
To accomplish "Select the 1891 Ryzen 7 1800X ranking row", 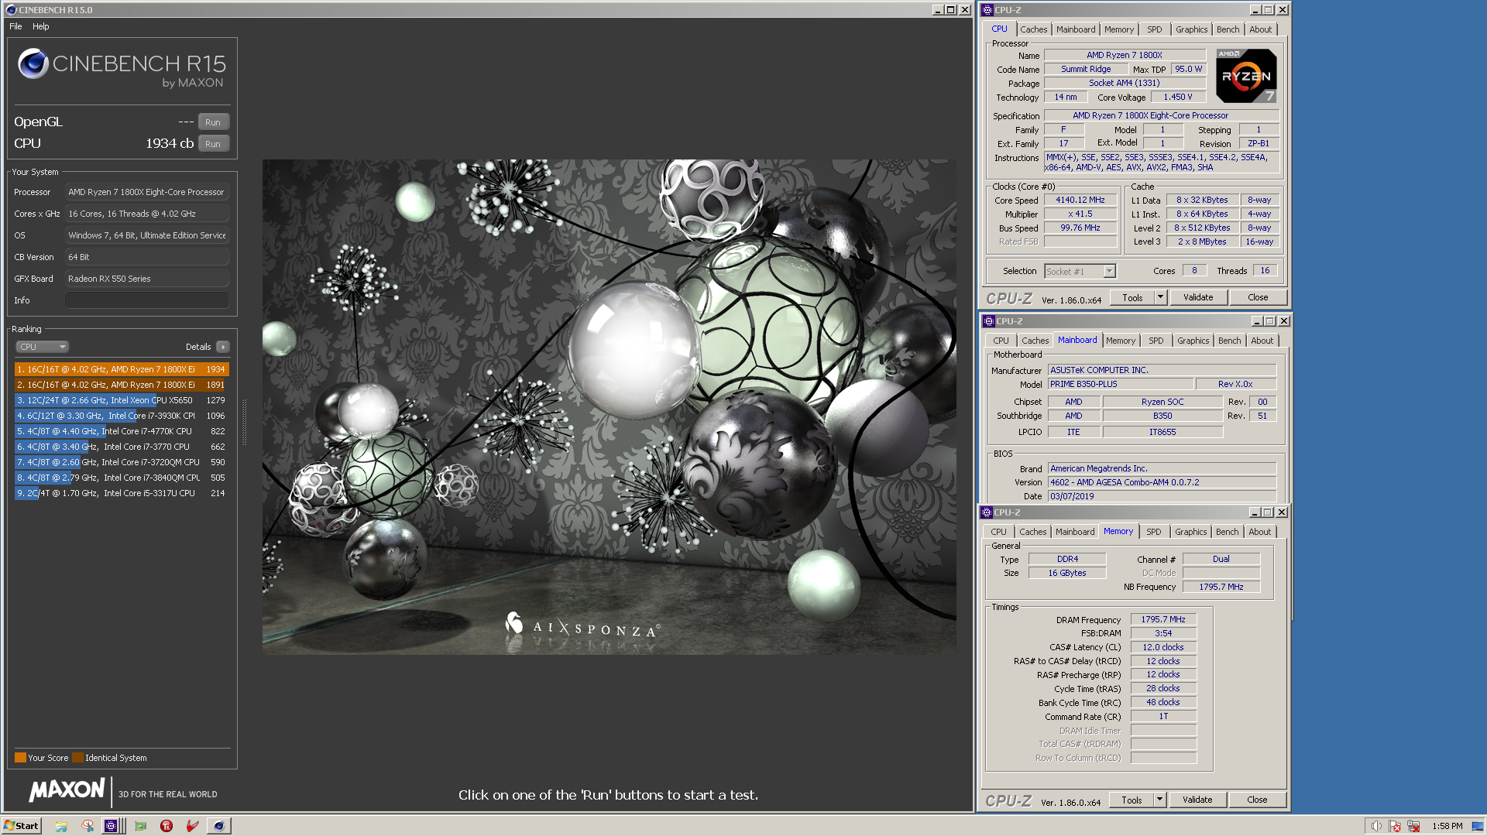I will [x=122, y=385].
